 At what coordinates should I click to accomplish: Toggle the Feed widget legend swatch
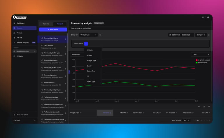click(x=197, y=63)
